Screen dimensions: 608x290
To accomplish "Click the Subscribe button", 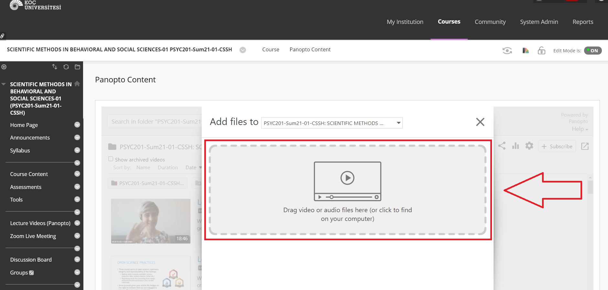I will [x=557, y=146].
